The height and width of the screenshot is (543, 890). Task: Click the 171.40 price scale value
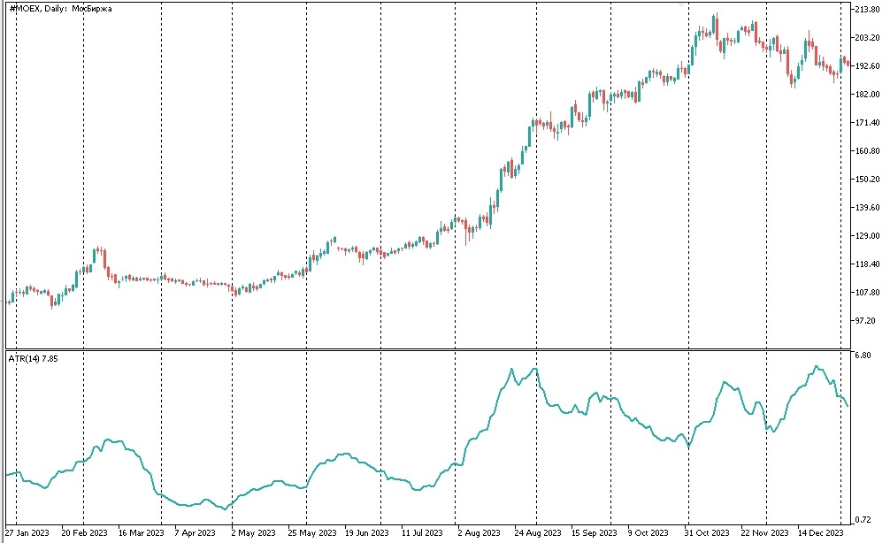pos(867,123)
